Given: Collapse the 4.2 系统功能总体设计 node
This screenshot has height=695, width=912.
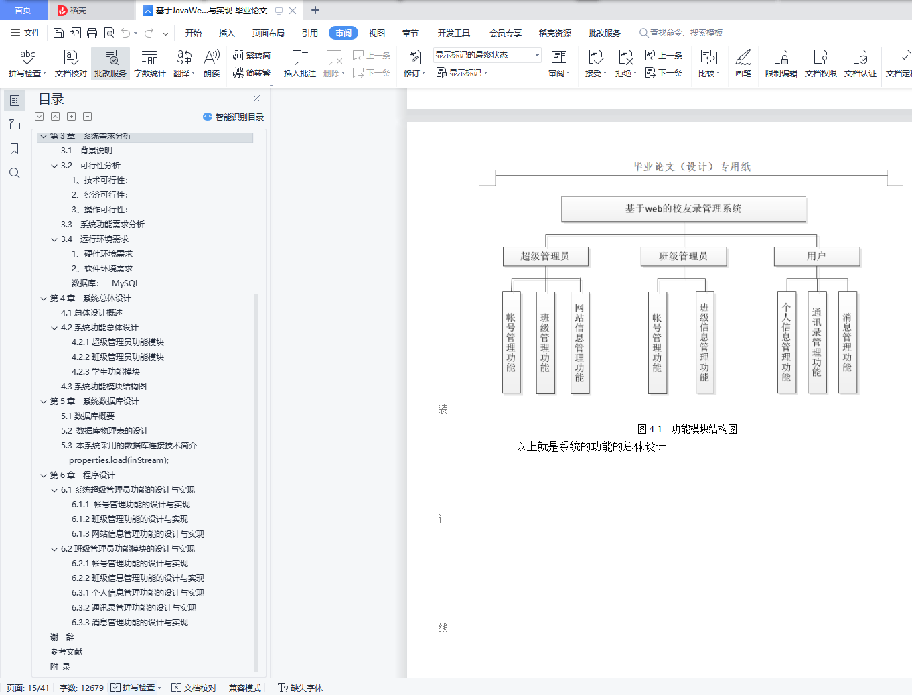Looking at the screenshot, I should 54,328.
